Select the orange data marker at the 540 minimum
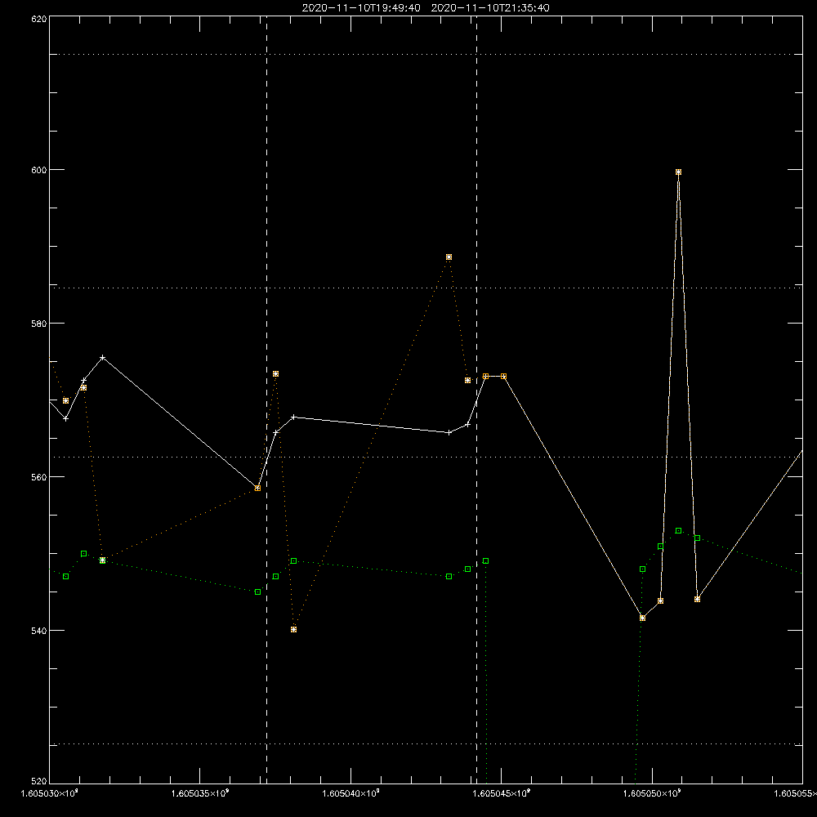 tap(294, 629)
